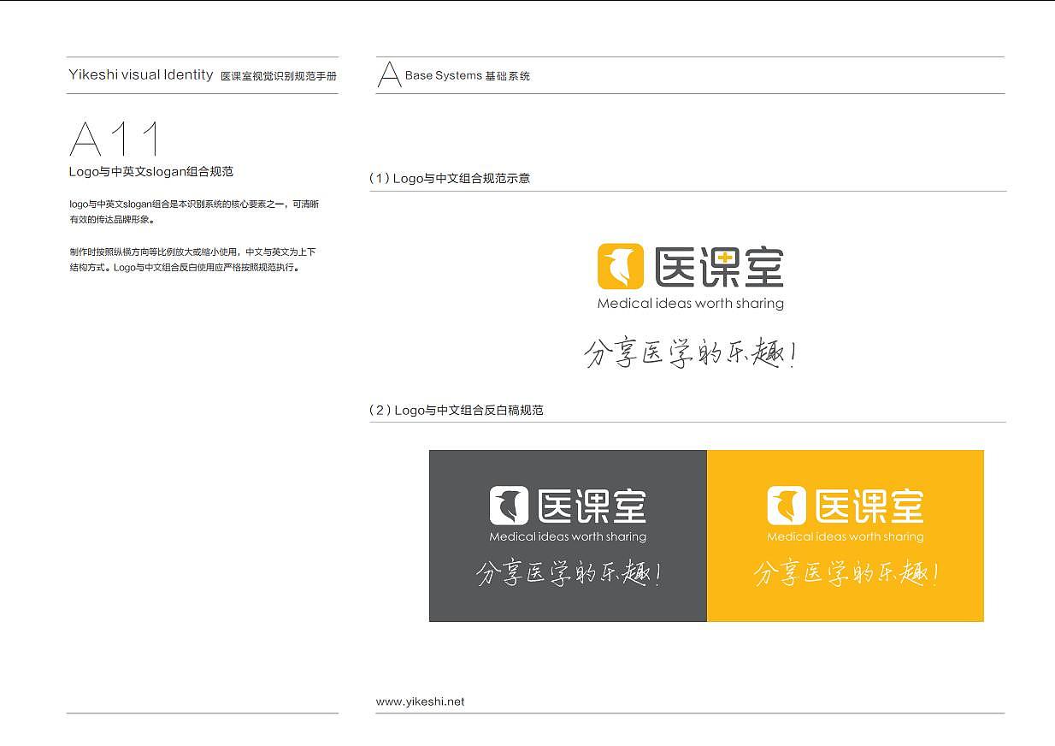Screen dimensions: 1055x746
Task: Click section heading '(2) Logo与中文组合反白稿规范'
Action: [456, 410]
